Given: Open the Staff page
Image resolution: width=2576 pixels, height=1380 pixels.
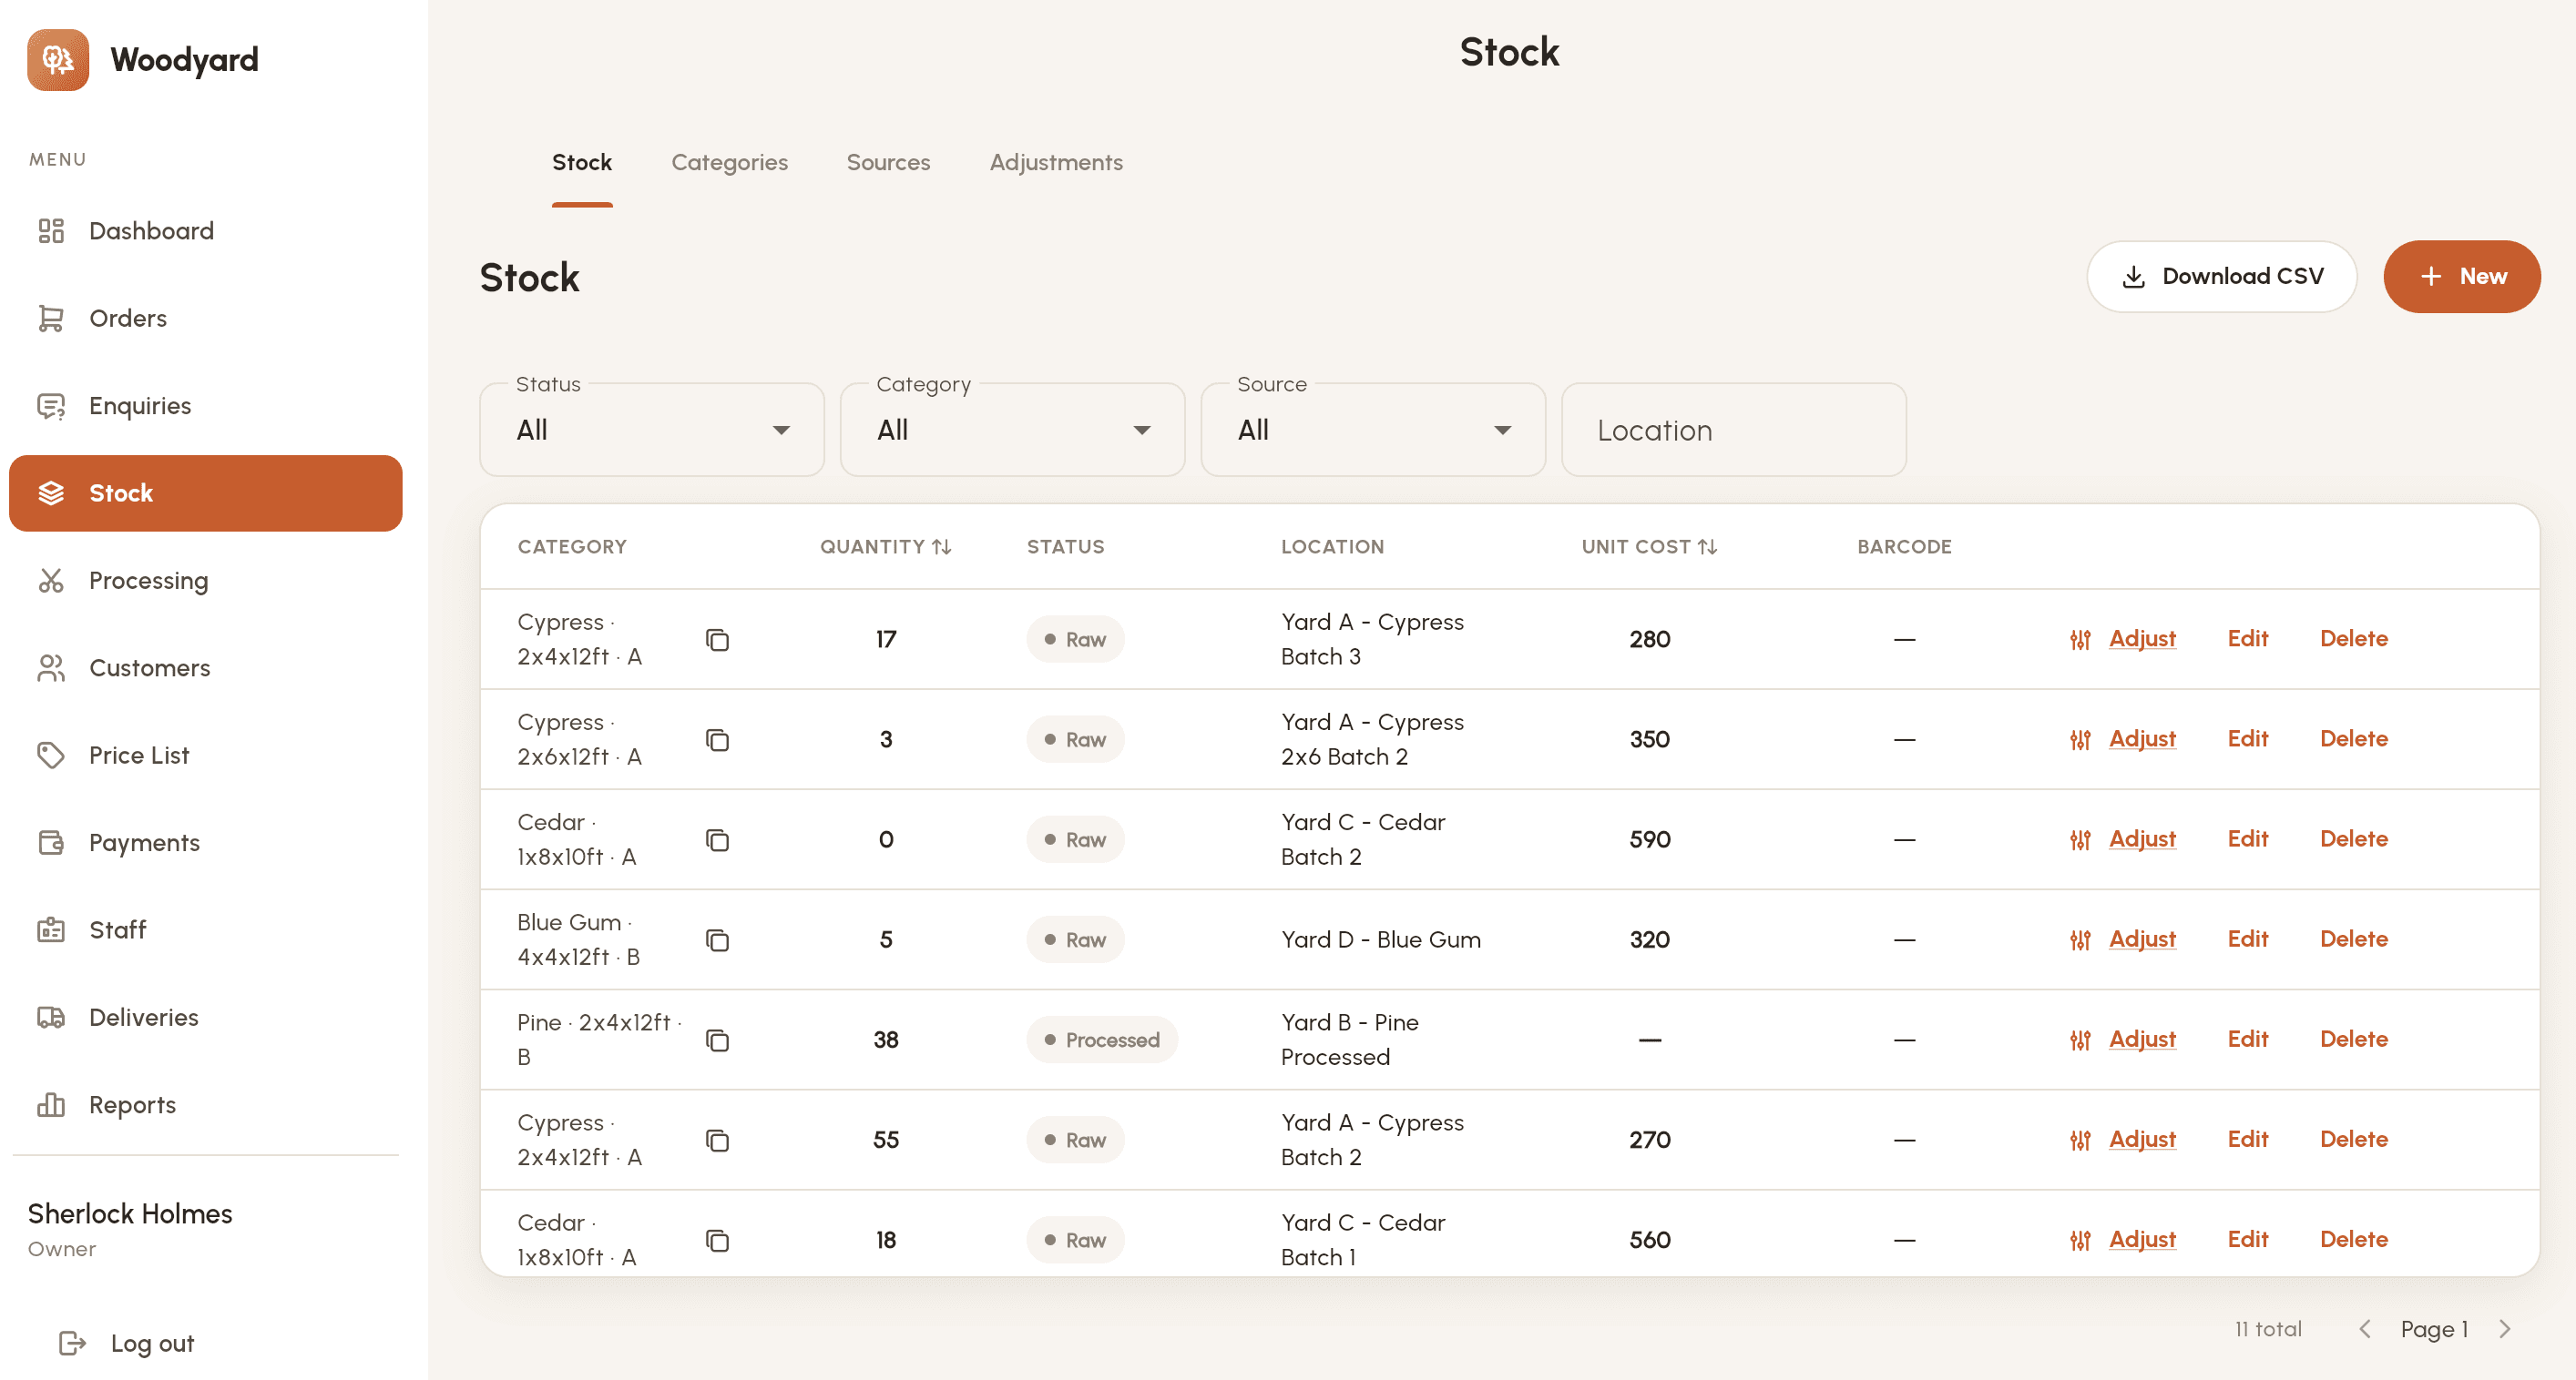Looking at the screenshot, I should coord(205,929).
